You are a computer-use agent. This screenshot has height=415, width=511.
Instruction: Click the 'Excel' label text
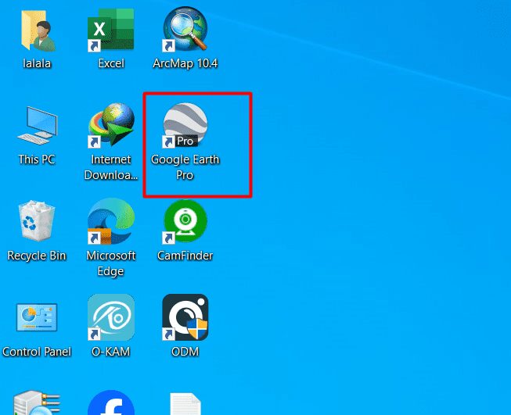click(x=111, y=63)
